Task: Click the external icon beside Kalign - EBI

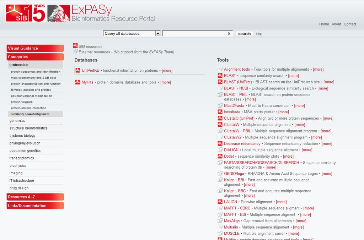Action: pyautogui.click(x=220, y=180)
